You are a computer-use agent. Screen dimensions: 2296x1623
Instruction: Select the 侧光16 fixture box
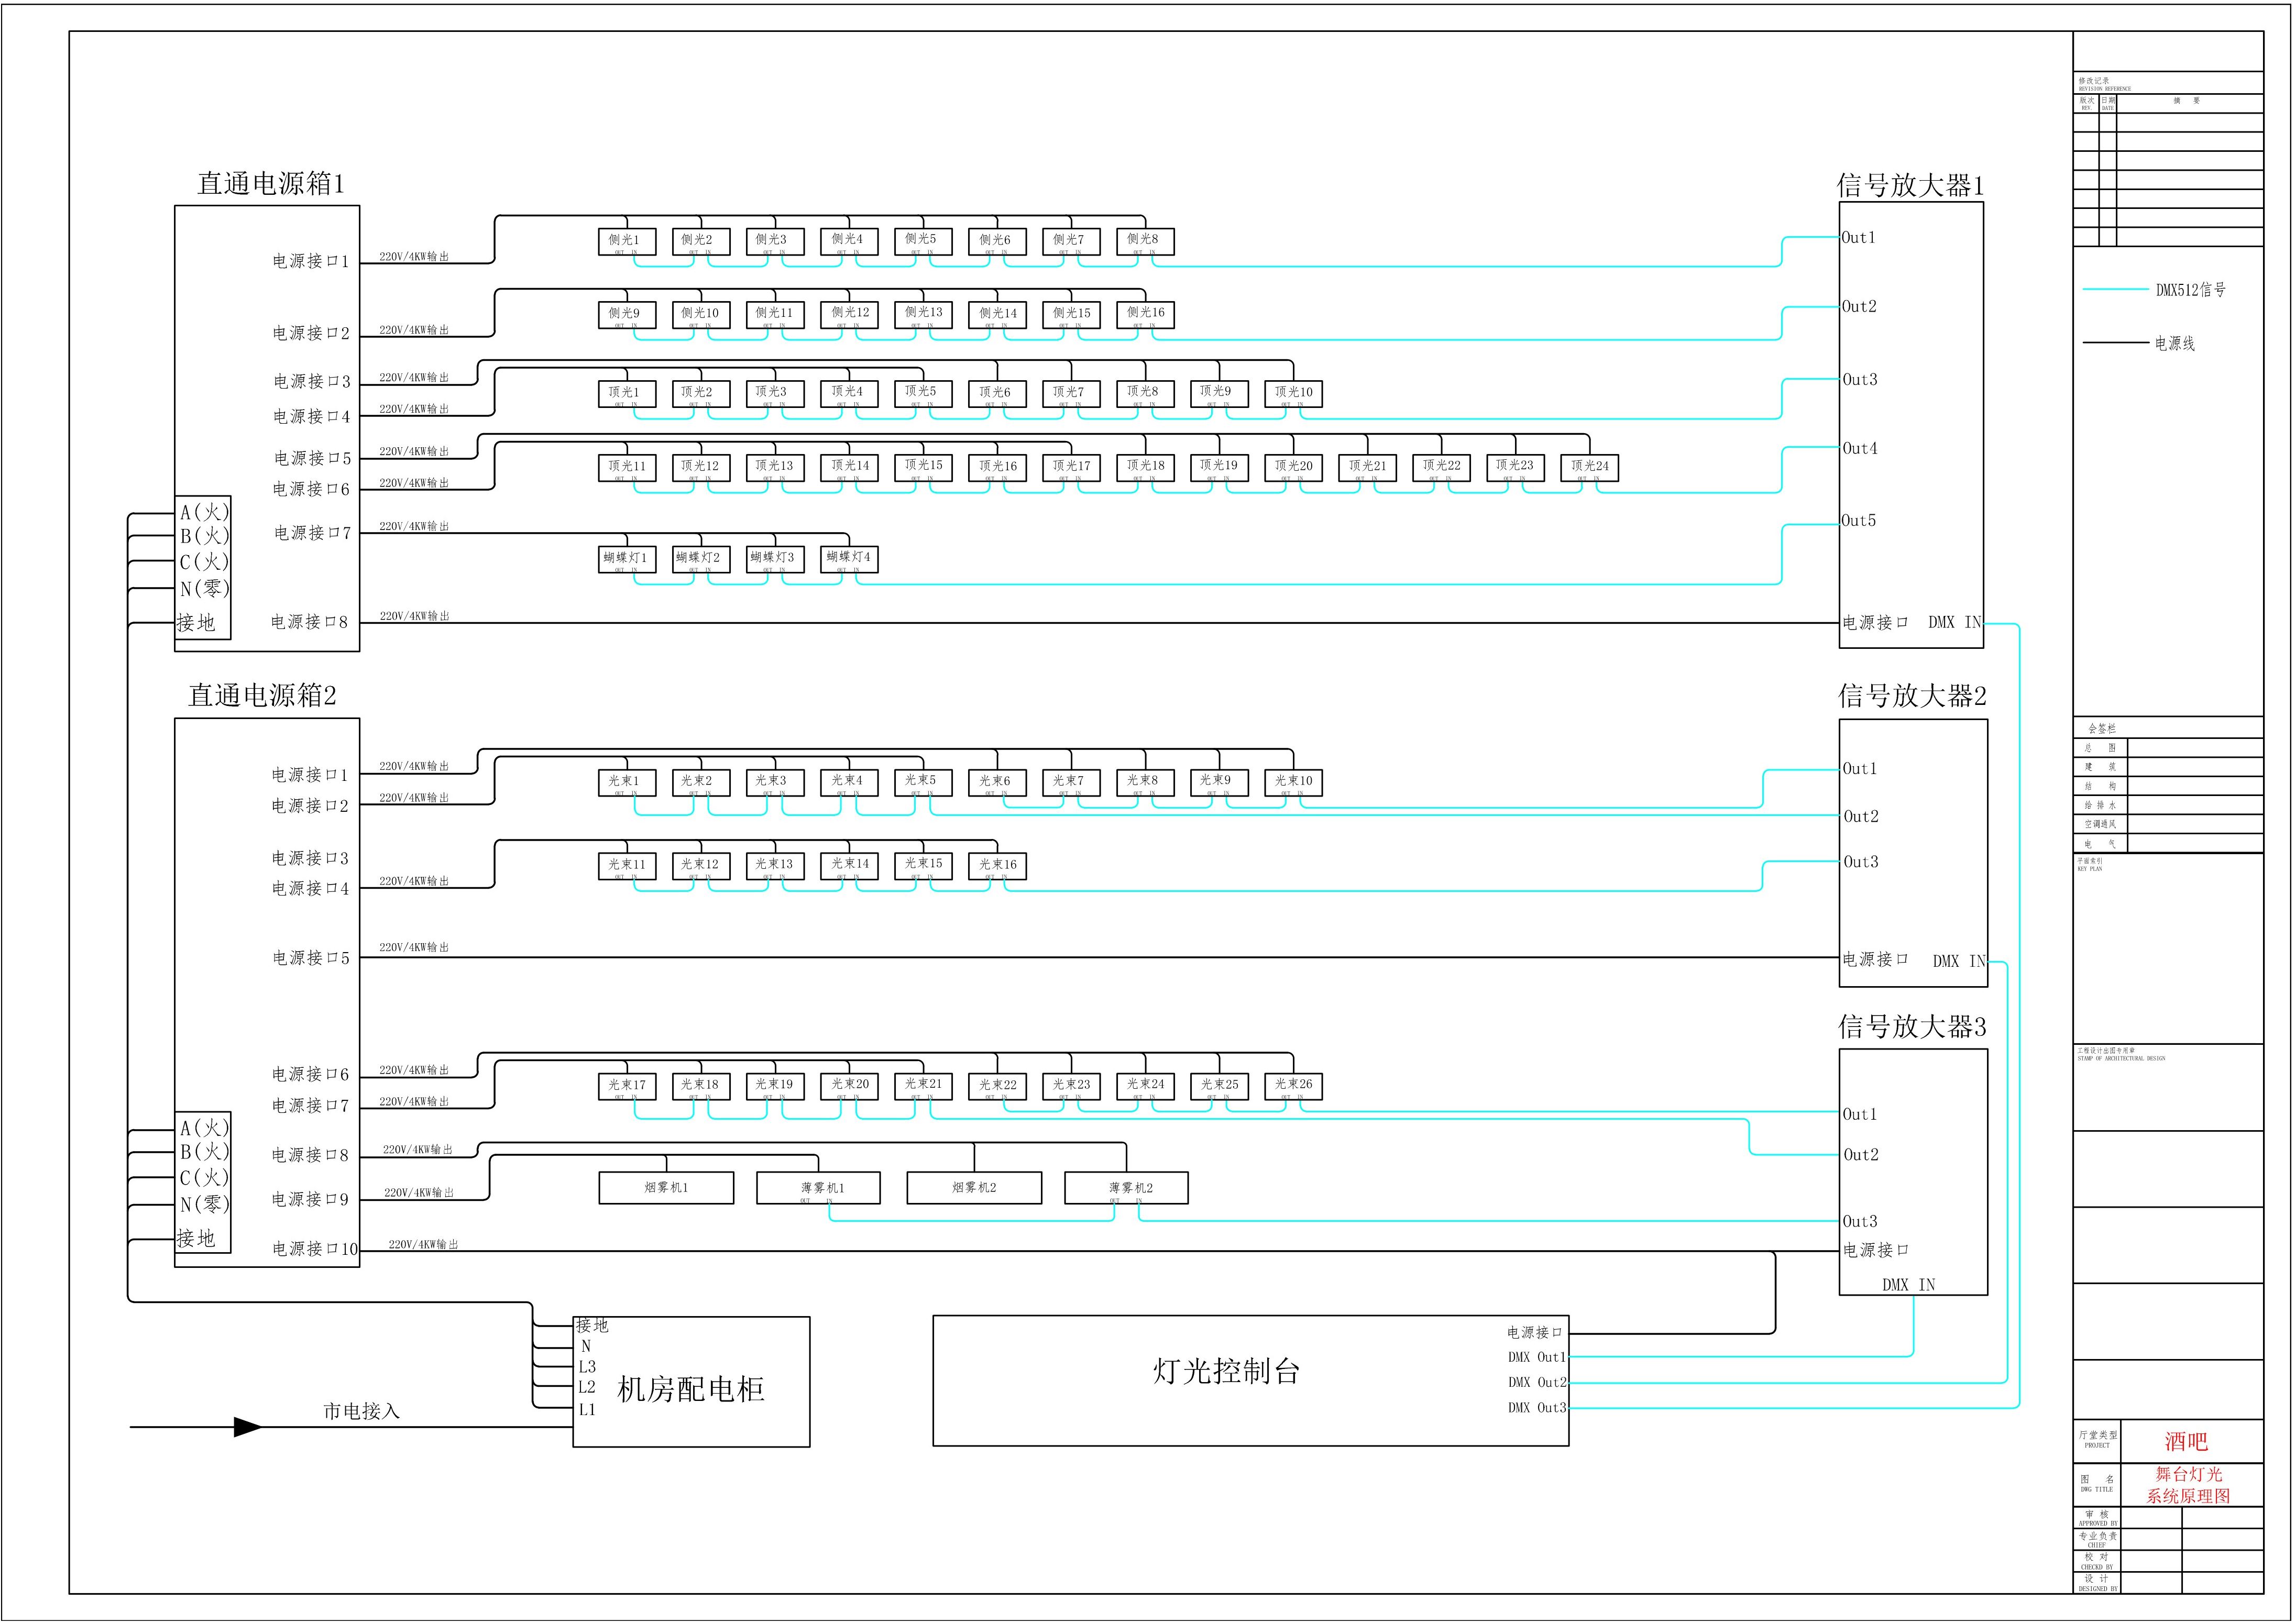1145,314
